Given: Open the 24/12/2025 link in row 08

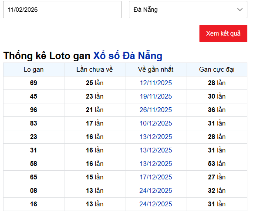Looking at the screenshot, I should 156,191.
